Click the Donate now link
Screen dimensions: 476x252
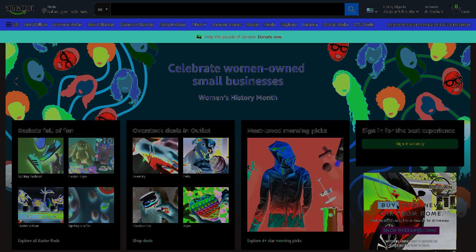(x=270, y=37)
